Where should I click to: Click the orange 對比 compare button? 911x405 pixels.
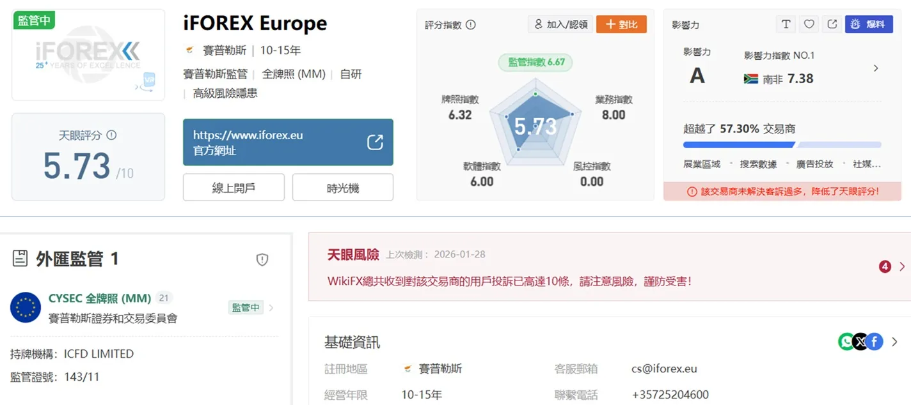(x=621, y=24)
